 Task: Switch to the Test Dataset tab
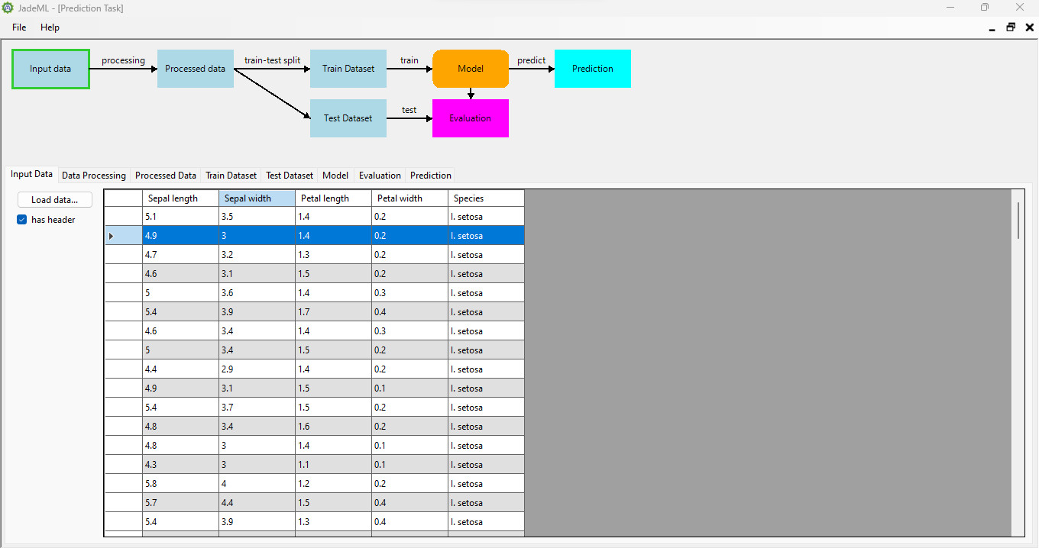click(x=290, y=176)
